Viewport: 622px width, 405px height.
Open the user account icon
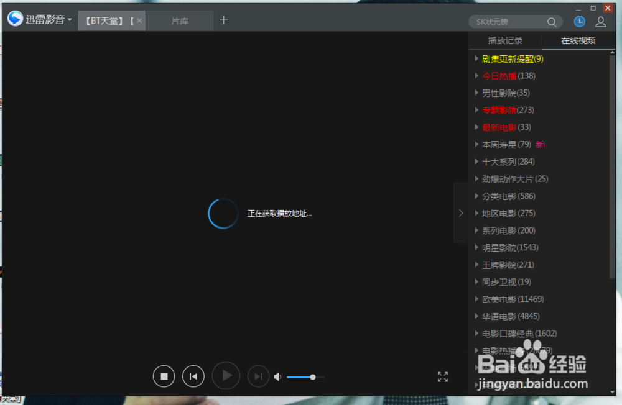[601, 22]
